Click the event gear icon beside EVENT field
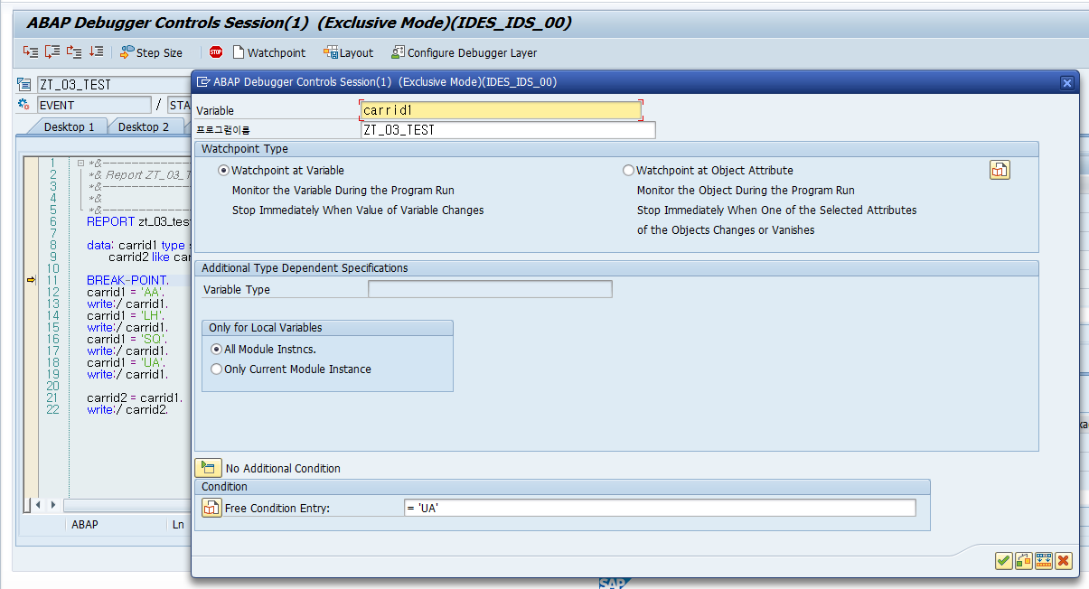 pyautogui.click(x=23, y=105)
